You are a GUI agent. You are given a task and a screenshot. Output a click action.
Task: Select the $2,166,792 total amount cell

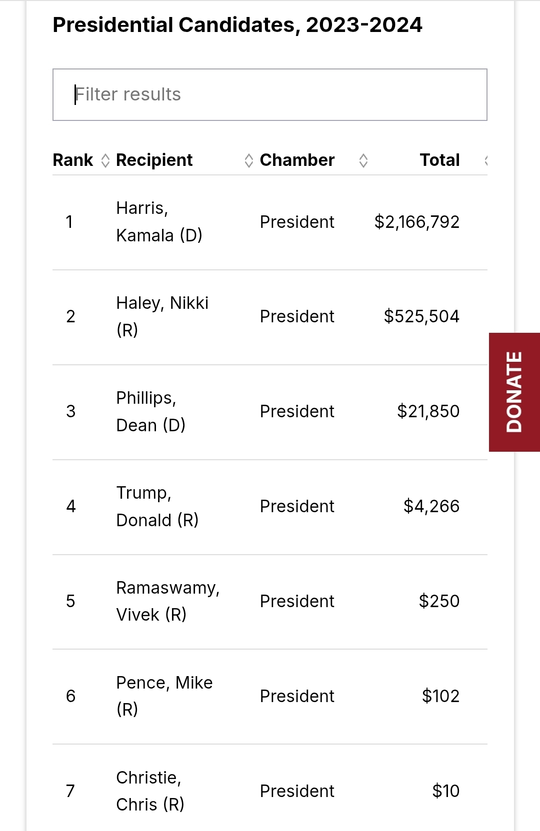click(417, 222)
